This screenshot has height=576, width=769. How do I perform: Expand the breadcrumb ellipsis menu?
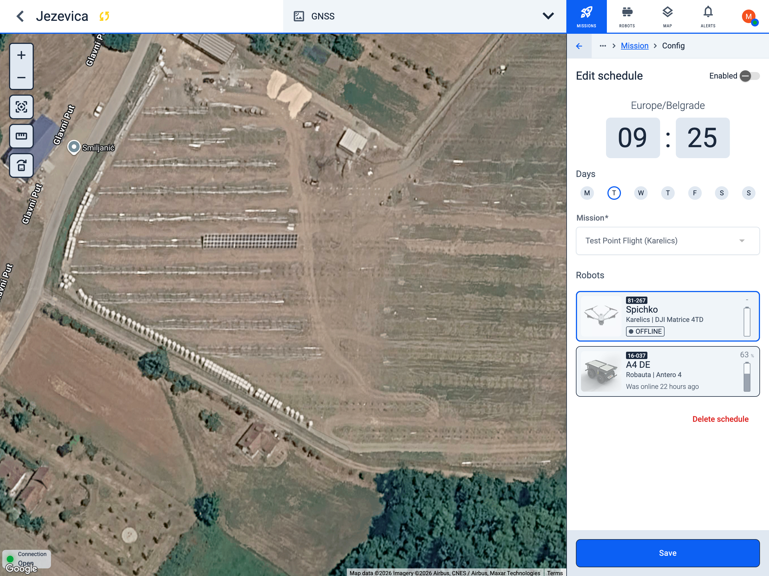click(602, 46)
